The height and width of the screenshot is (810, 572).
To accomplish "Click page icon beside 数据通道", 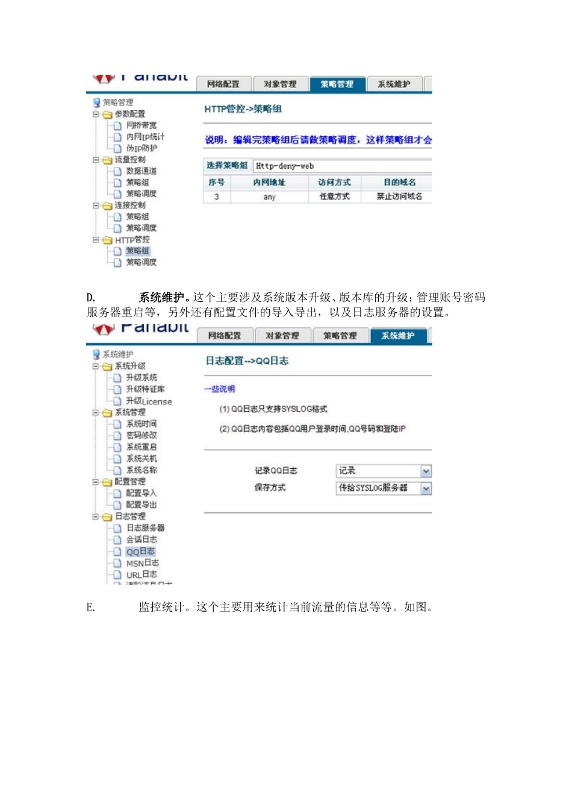I will point(118,171).
